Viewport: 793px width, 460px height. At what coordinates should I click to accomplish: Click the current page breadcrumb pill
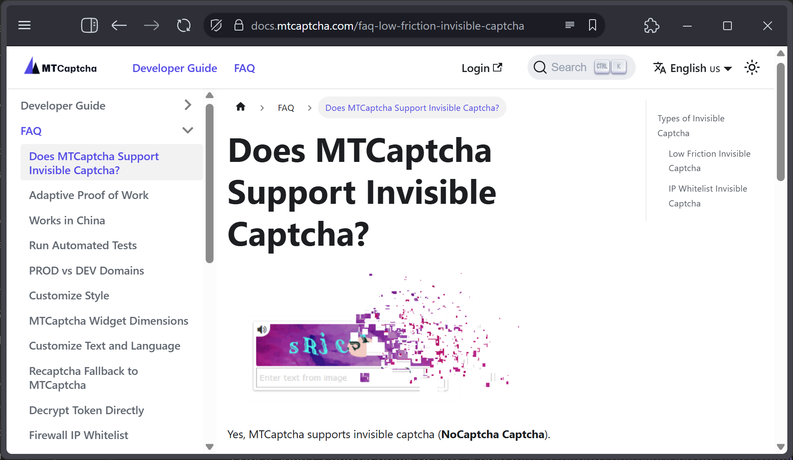pyautogui.click(x=412, y=108)
